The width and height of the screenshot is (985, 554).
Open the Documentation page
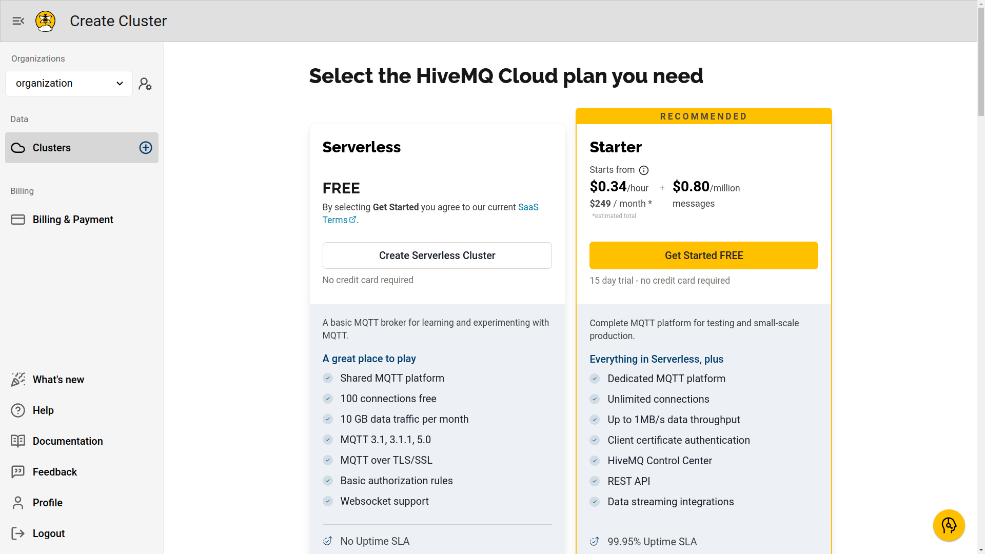pos(68,441)
